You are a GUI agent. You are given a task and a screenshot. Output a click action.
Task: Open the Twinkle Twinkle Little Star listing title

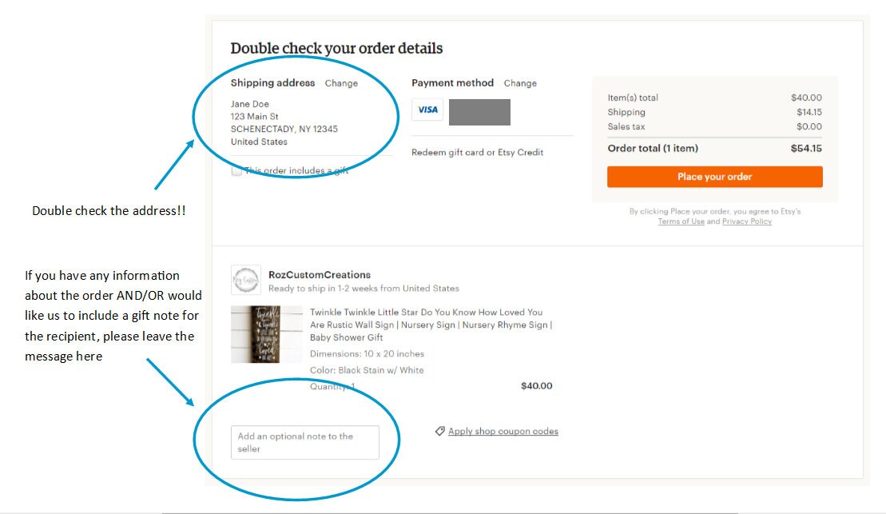click(431, 325)
